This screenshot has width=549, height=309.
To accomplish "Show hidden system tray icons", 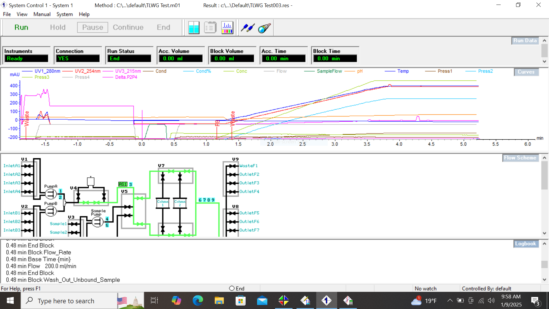I will [x=450, y=300].
